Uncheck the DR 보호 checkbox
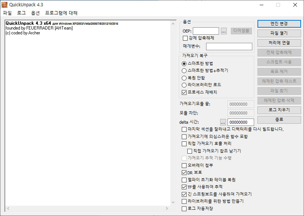The image size is (304, 216). coord(184,172)
